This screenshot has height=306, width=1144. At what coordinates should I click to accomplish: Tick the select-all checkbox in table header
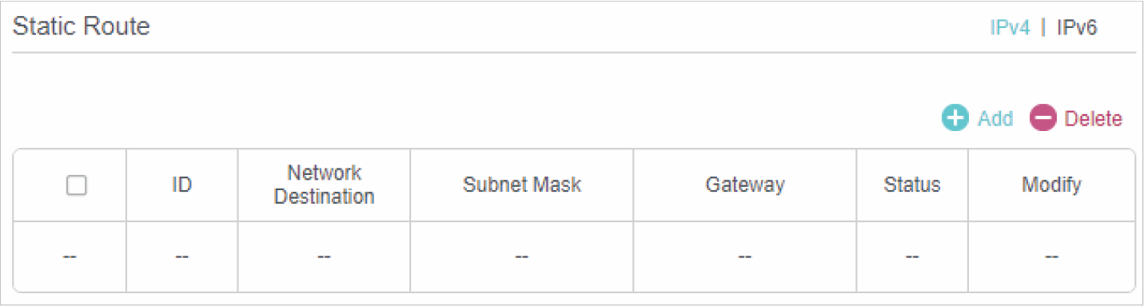click(76, 185)
